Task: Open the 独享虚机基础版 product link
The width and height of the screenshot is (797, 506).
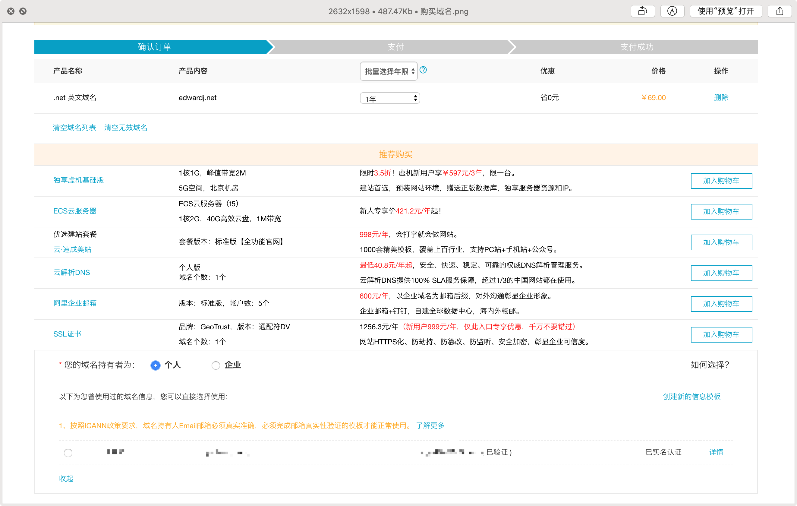Action: tap(79, 180)
